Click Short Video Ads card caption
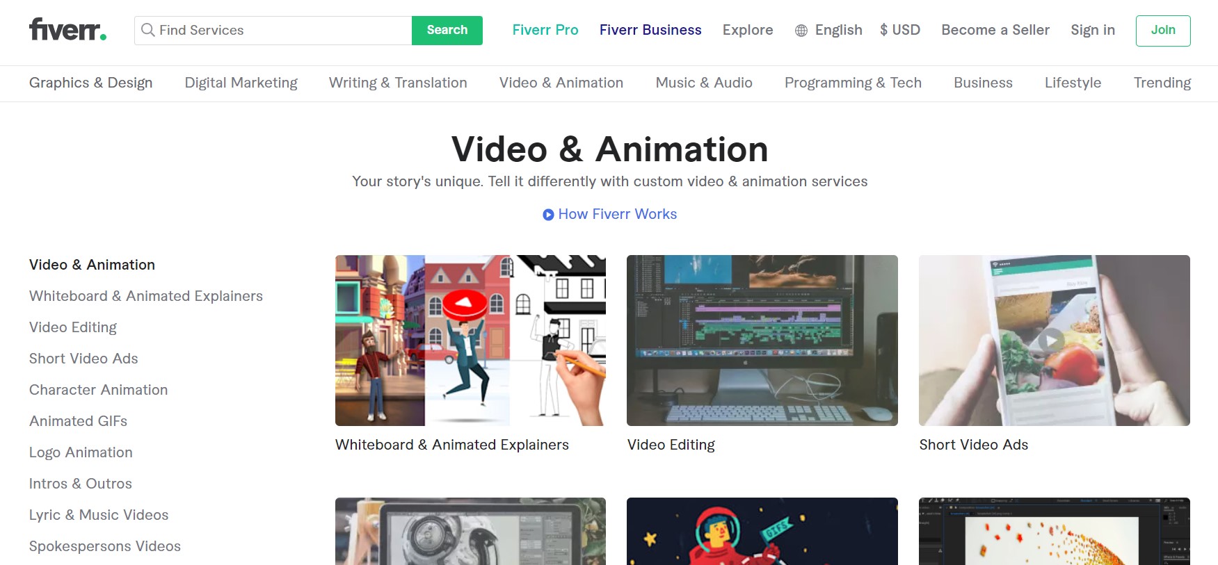This screenshot has height=565, width=1218. [x=974, y=445]
